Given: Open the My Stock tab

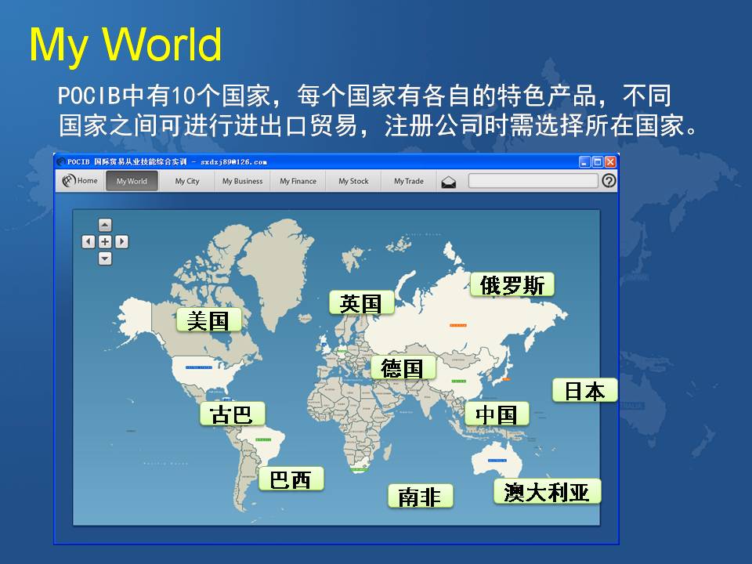Looking at the screenshot, I should click(x=353, y=181).
